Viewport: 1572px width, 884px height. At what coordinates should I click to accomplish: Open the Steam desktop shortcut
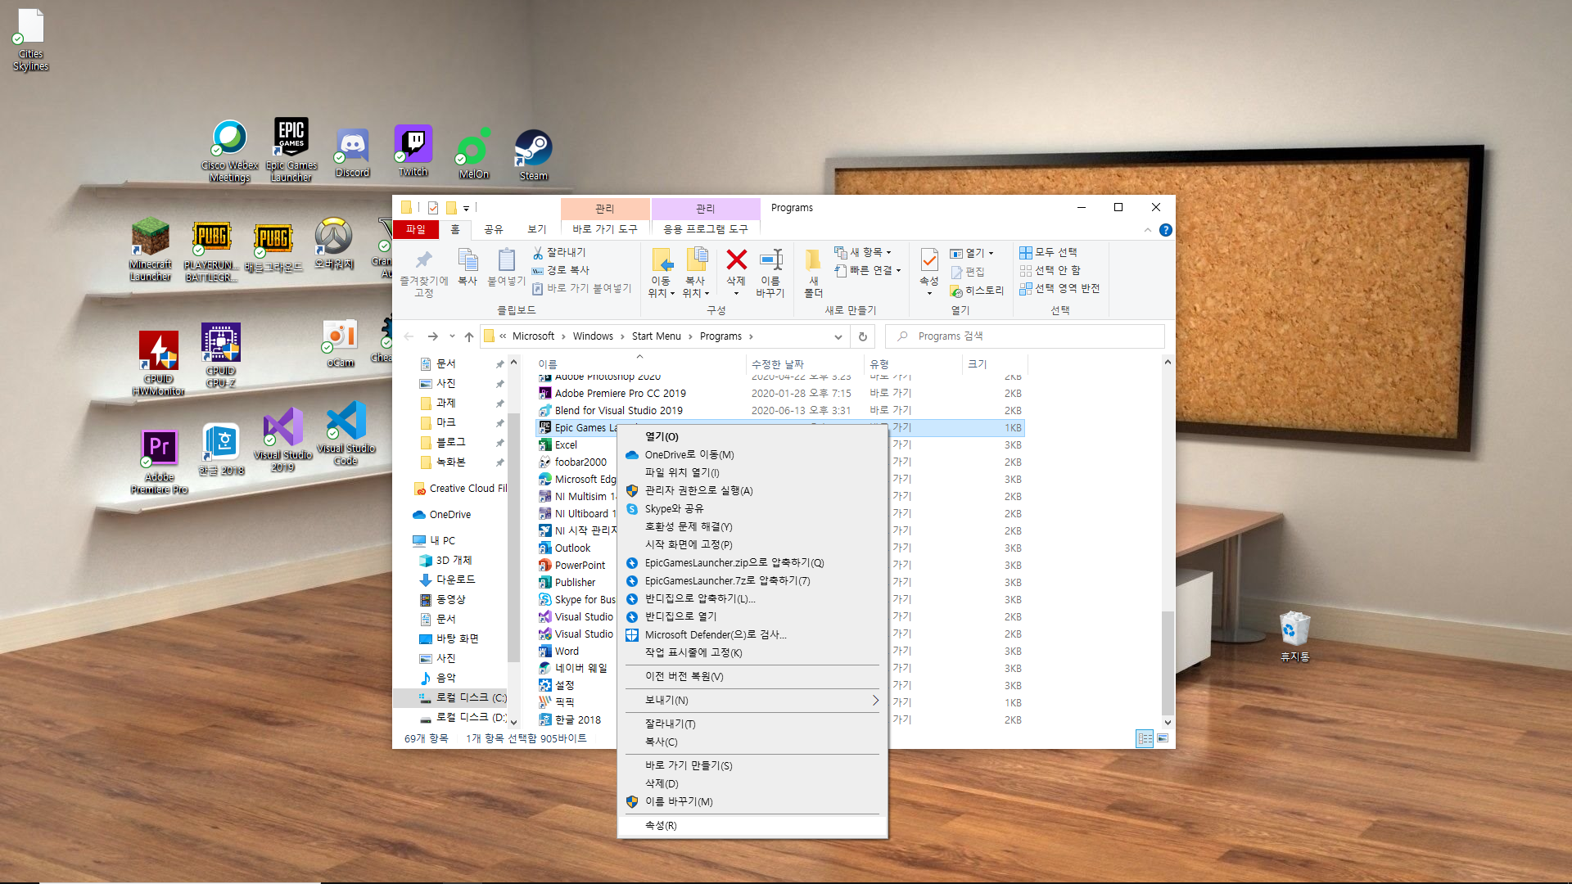tap(533, 155)
